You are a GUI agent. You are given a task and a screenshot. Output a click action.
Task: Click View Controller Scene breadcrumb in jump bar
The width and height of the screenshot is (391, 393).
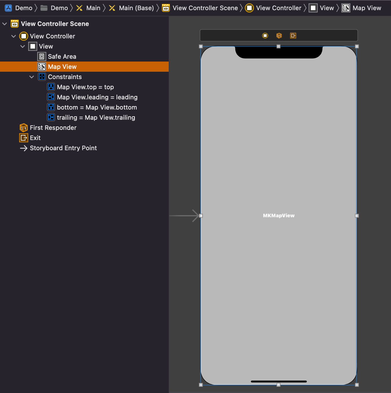tap(205, 8)
